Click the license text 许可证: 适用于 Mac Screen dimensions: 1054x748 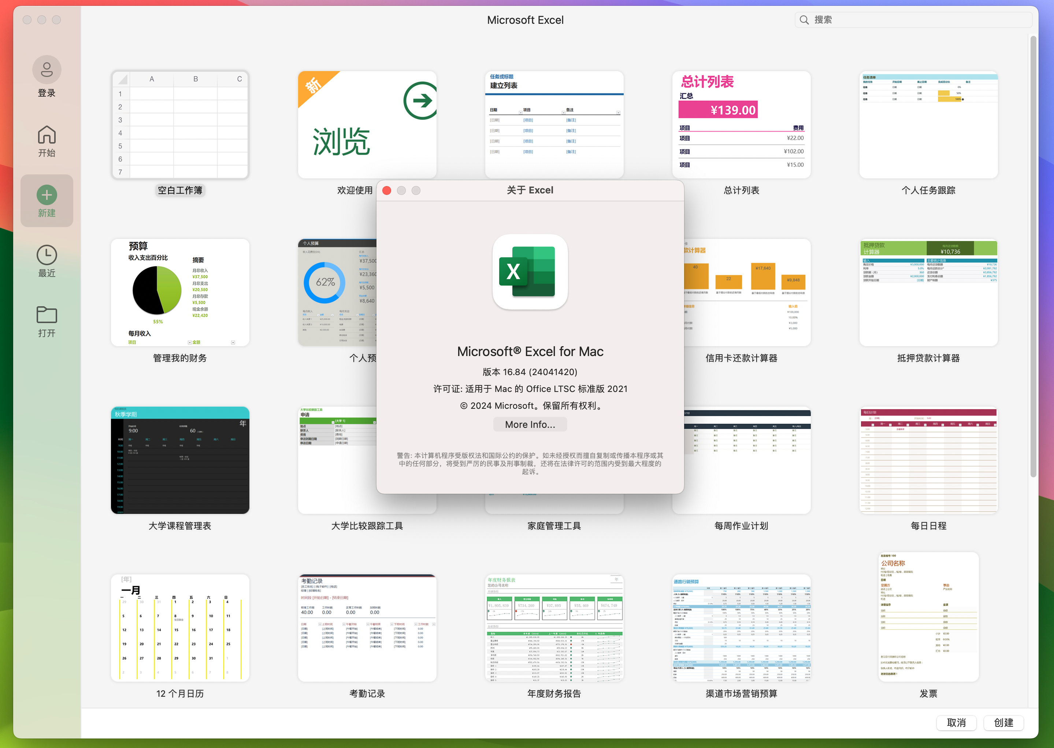tap(530, 389)
